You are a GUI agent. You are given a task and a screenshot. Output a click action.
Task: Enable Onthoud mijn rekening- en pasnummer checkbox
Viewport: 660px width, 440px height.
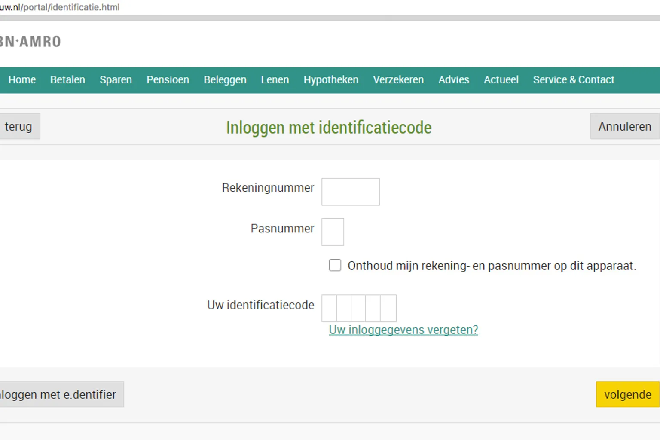point(335,265)
